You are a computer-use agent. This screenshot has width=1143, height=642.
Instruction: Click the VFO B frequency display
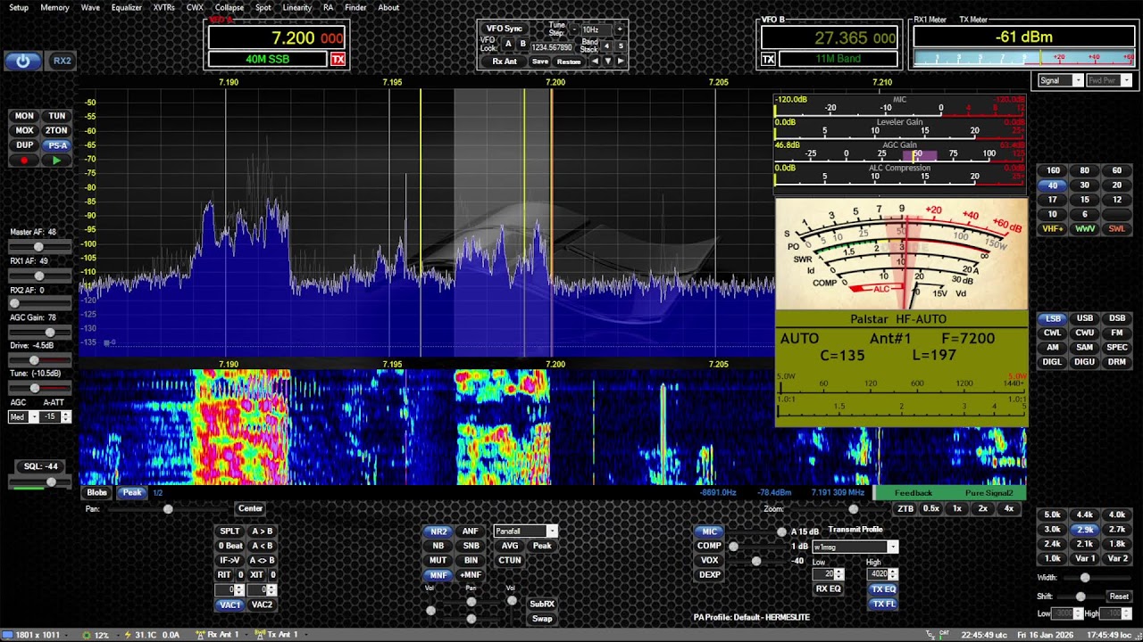click(829, 37)
